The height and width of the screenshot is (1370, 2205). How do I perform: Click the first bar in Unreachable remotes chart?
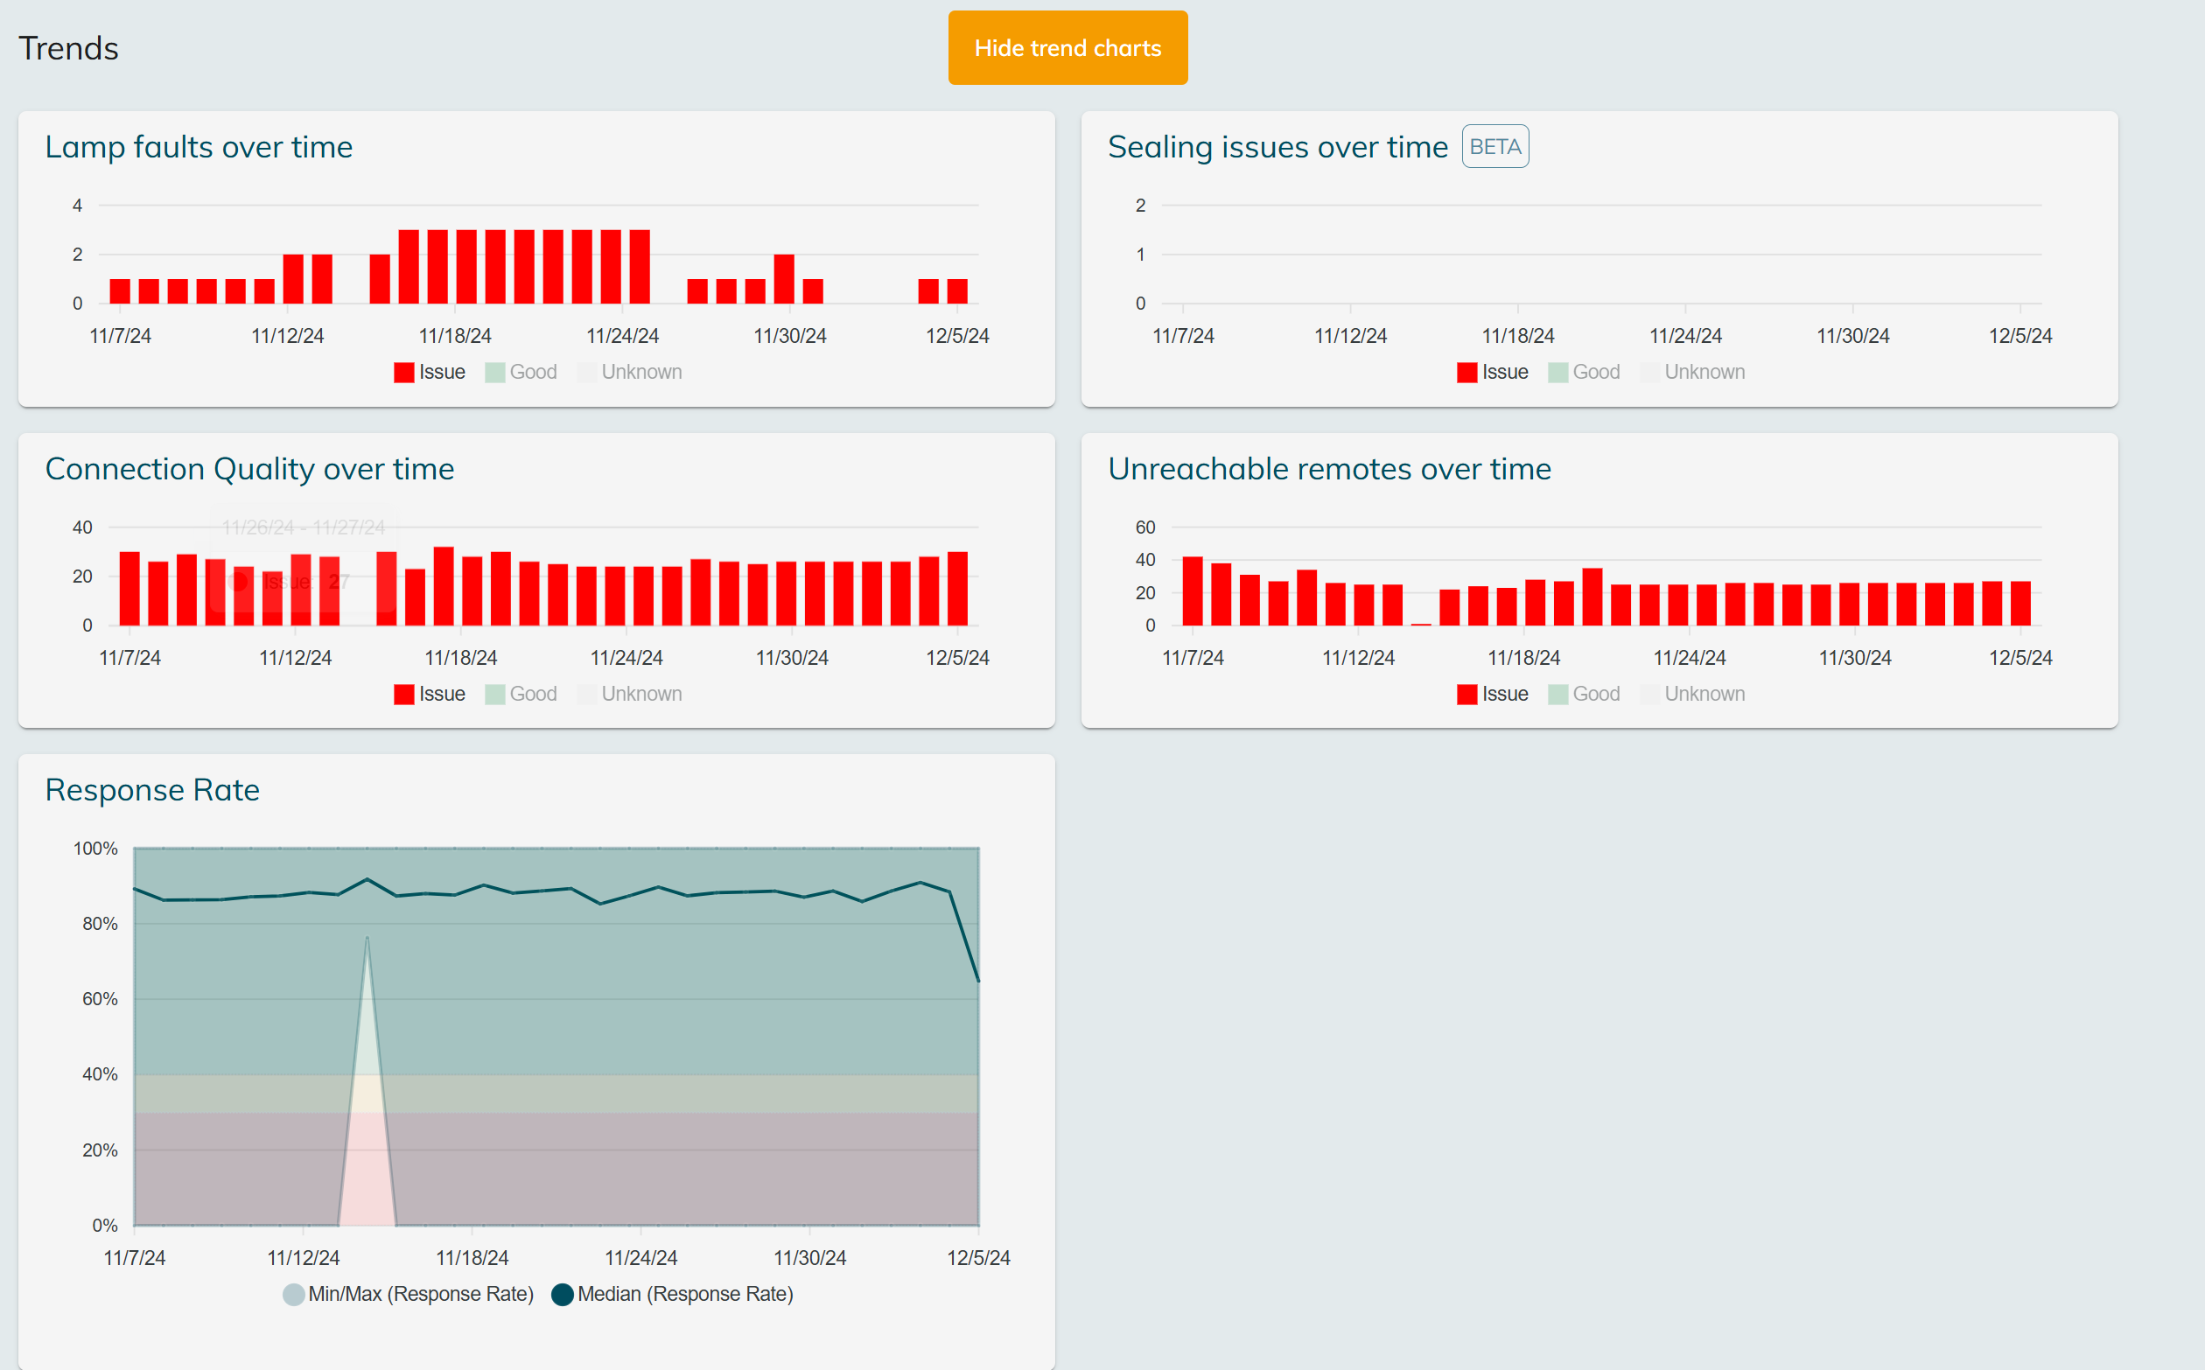1192,591
